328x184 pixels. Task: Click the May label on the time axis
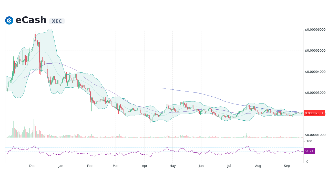tap(172, 166)
